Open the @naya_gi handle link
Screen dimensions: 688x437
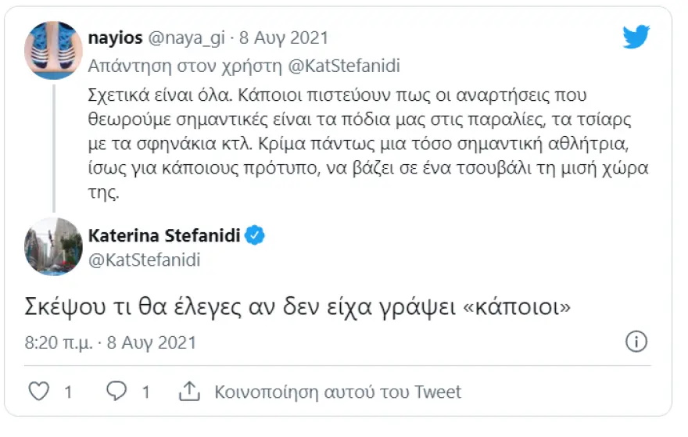click(187, 38)
